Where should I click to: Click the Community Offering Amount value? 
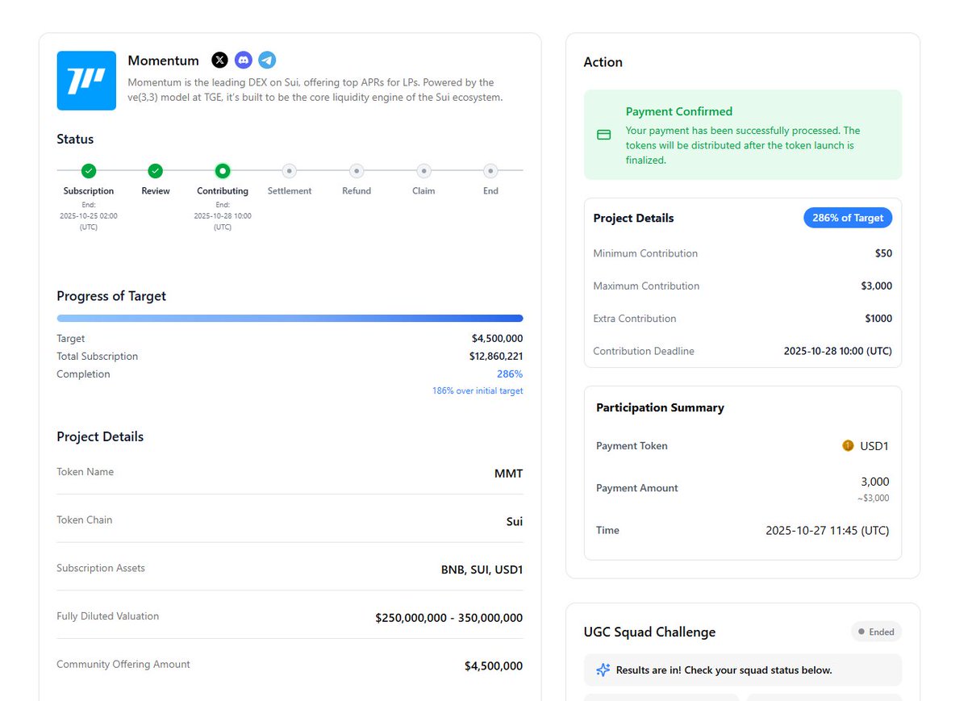pos(494,666)
